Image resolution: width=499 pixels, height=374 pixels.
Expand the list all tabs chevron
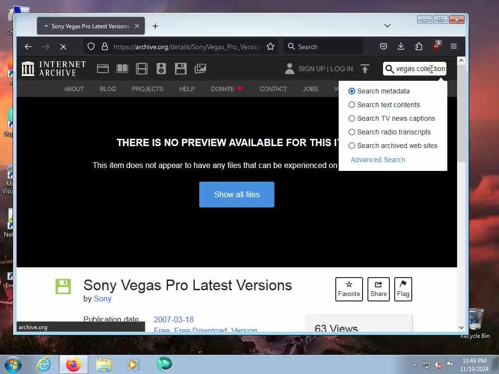coord(387,26)
